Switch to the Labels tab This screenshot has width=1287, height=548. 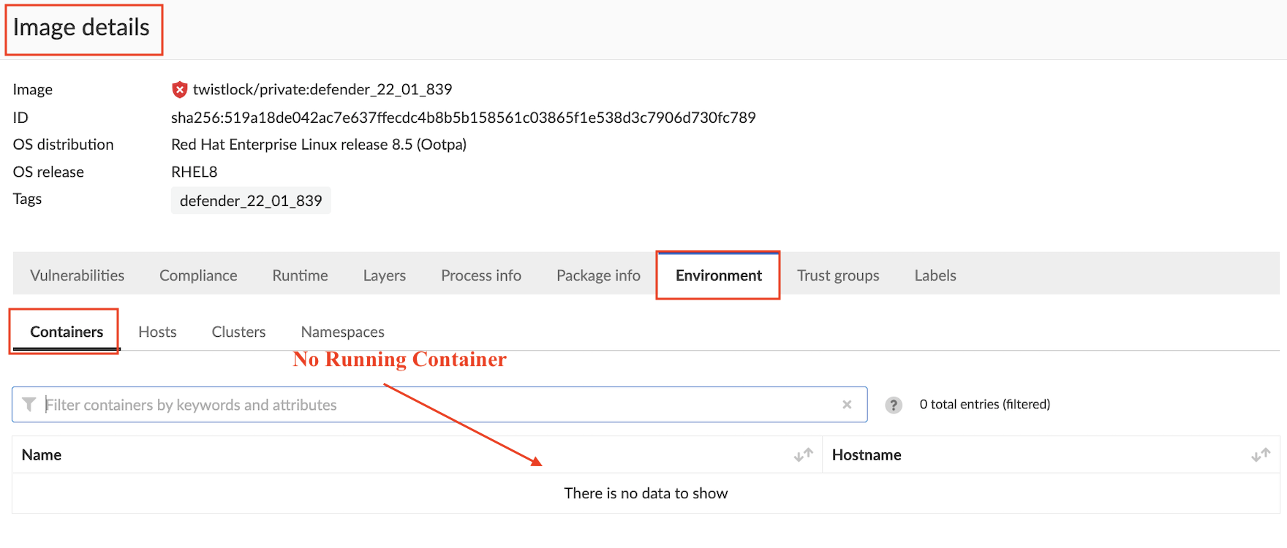935,275
